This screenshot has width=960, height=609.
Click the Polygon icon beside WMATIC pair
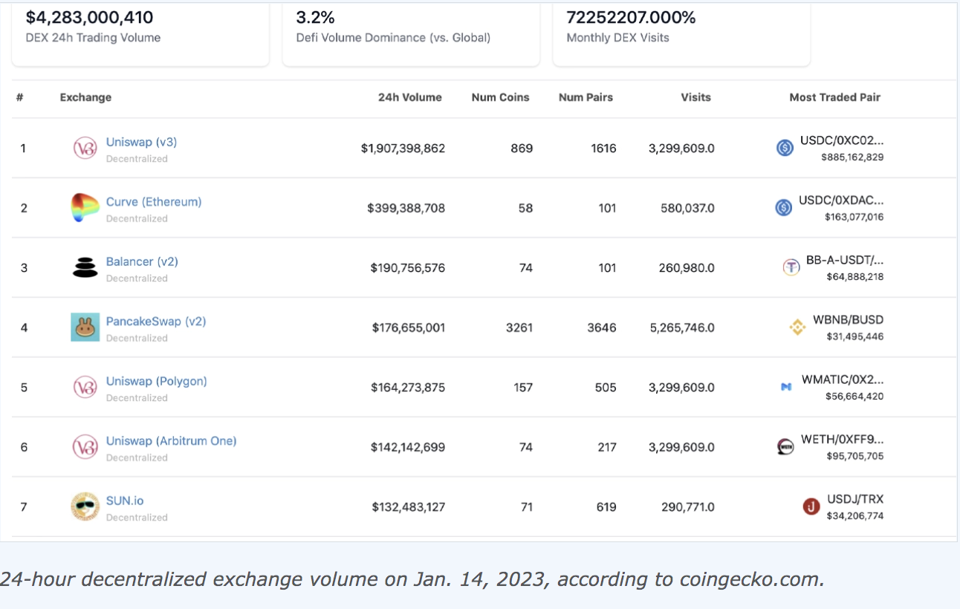point(786,387)
